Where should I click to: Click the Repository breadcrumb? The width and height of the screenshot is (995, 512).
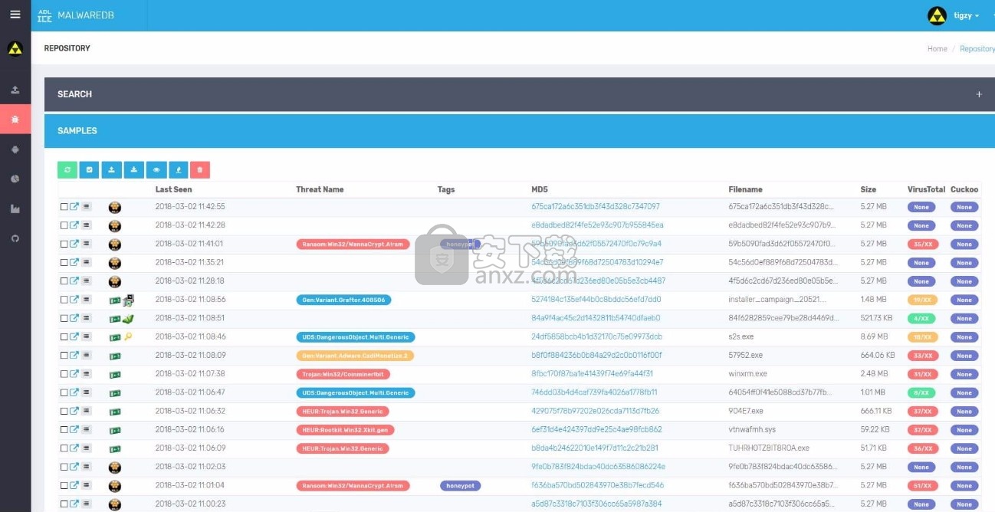(977, 48)
